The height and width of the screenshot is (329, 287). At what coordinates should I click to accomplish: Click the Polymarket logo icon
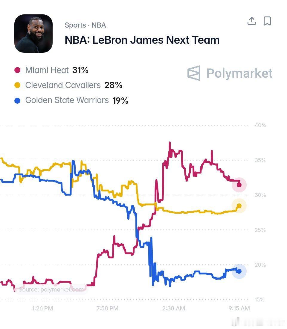[194, 73]
